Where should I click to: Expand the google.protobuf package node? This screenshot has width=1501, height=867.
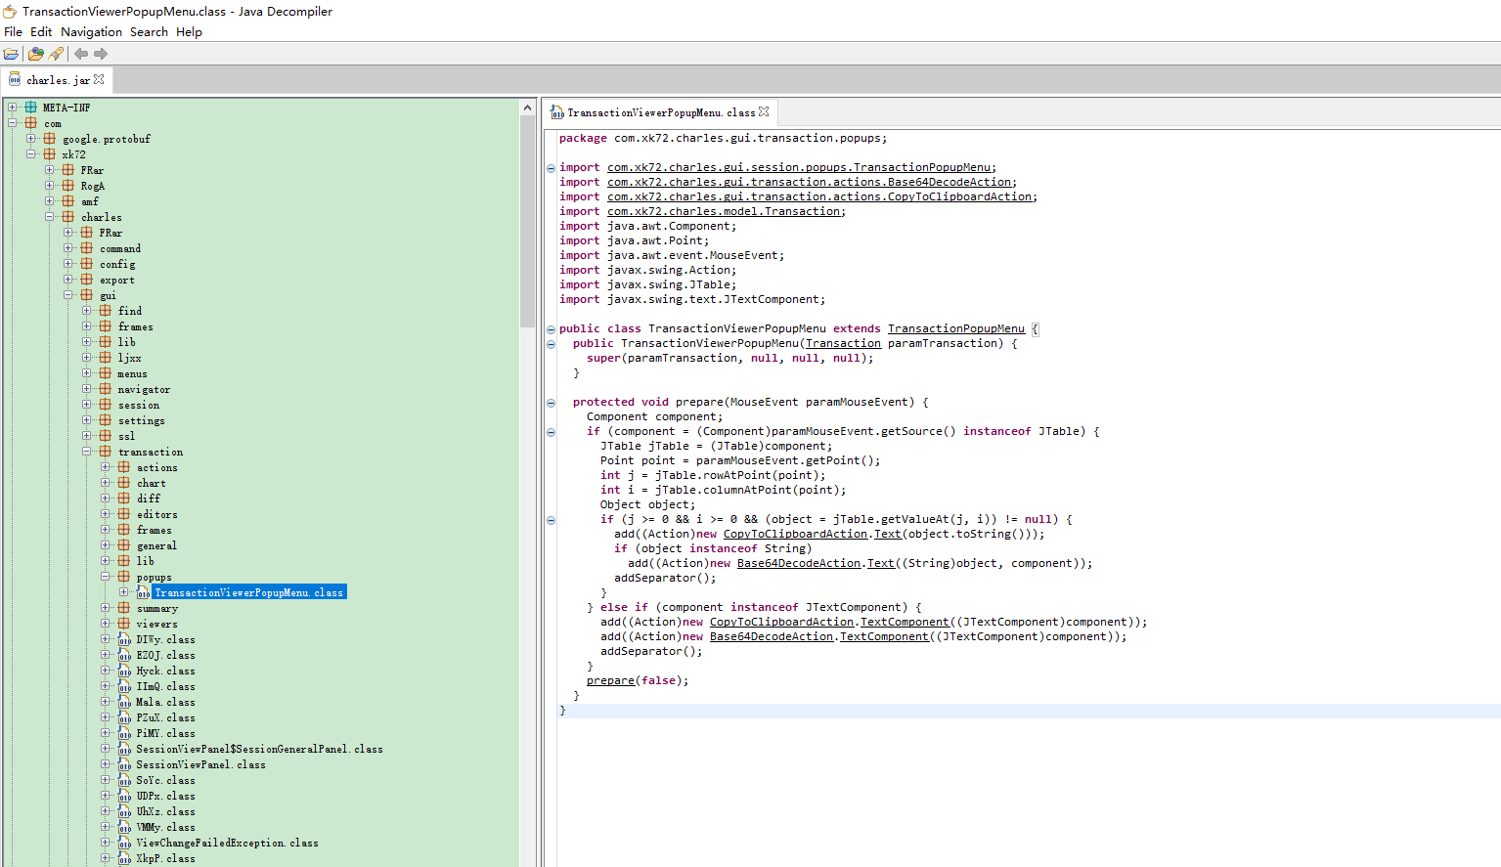coord(30,139)
